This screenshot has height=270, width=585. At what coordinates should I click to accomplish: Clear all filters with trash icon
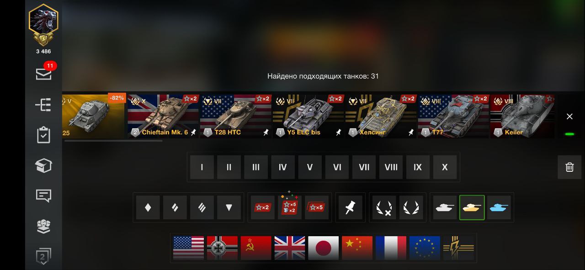pos(569,167)
